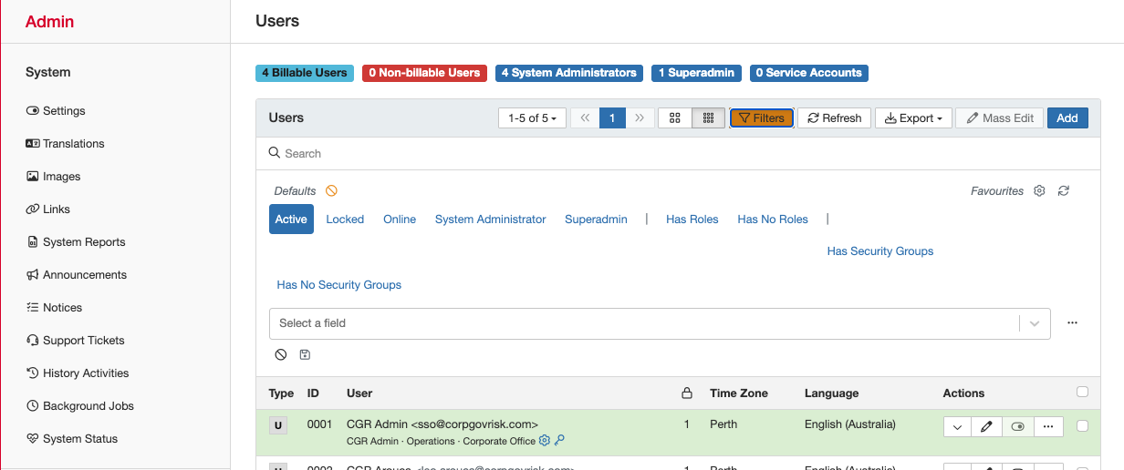Image resolution: width=1124 pixels, height=470 pixels.
Task: Click the Mass Edit button
Action: tap(1000, 118)
